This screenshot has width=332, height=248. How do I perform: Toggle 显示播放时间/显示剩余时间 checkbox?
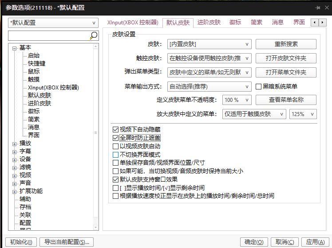click(115, 188)
